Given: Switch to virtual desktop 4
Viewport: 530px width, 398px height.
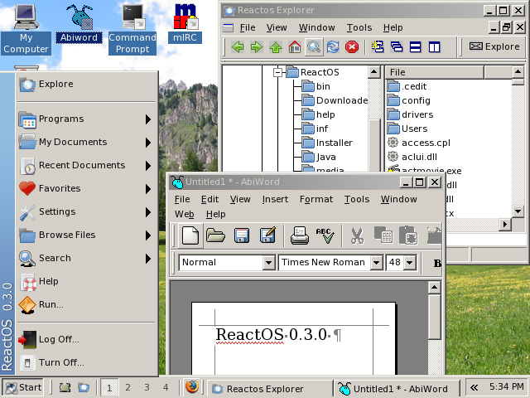Looking at the screenshot, I should pyautogui.click(x=166, y=387).
